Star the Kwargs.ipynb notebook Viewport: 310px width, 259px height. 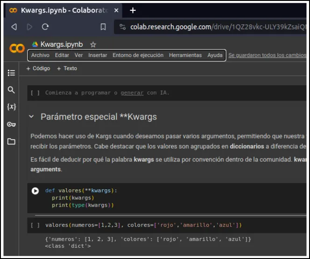93,44
